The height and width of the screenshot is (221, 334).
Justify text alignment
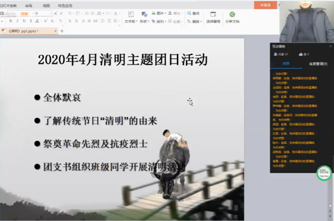point(89,21)
